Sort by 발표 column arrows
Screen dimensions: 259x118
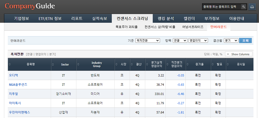click(213, 64)
